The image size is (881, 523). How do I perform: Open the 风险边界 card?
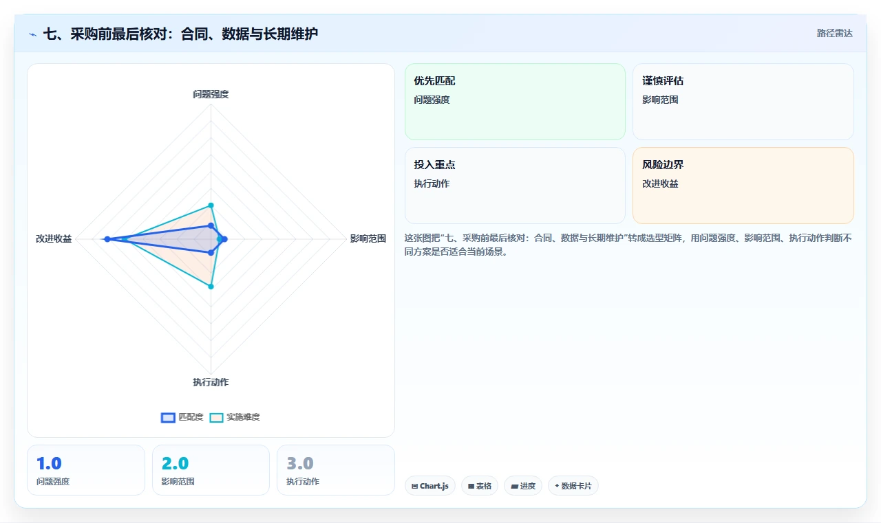[743, 186]
